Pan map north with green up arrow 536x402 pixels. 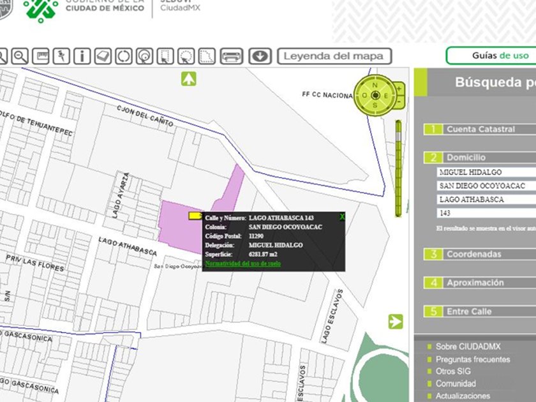point(188,79)
